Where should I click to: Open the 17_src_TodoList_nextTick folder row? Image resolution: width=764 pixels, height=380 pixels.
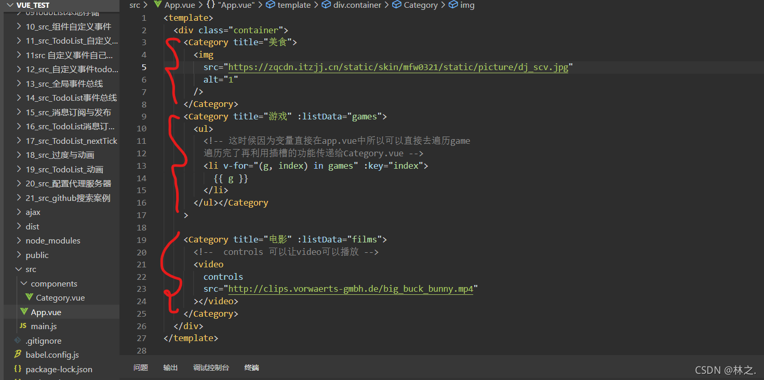61,141
